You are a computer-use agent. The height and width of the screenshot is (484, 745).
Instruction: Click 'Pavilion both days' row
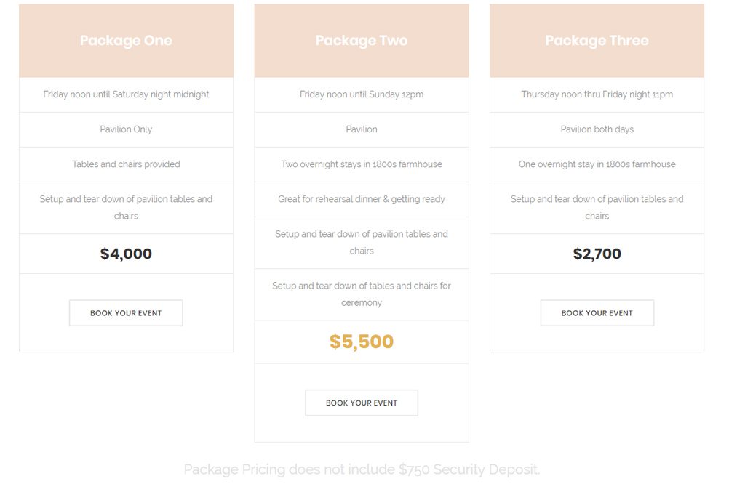[597, 129]
